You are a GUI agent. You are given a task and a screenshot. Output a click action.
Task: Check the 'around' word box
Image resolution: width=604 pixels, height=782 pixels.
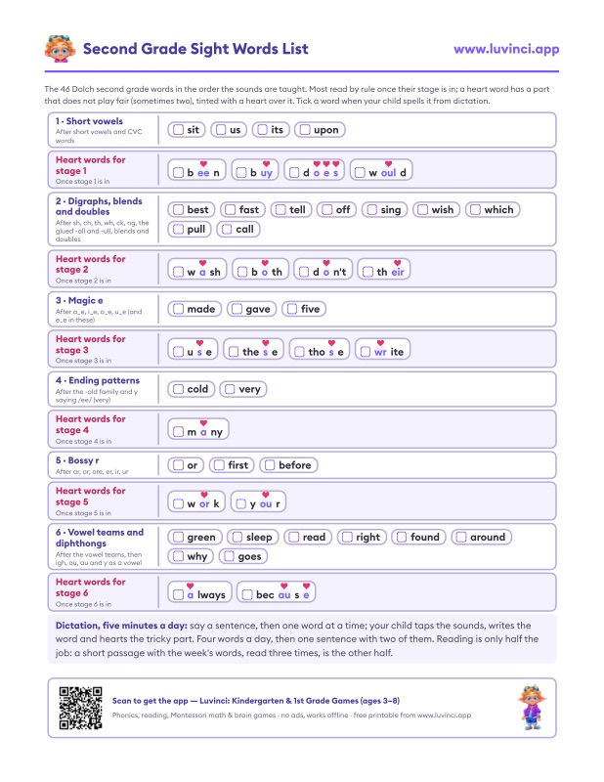[461, 537]
